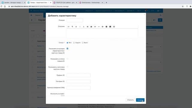Viewport: 192px width, 108px height.
Task: Insert a link in description editor
Action: 95,27
